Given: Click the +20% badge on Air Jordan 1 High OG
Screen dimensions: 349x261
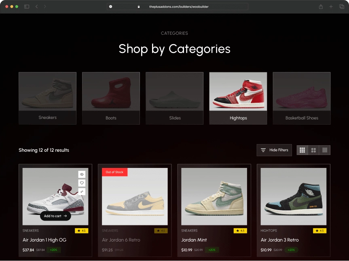Looking at the screenshot, I should point(54,250).
